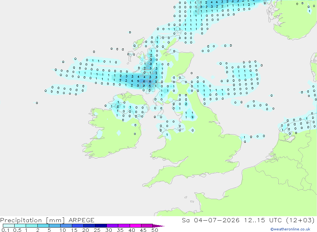Viewport: 317px width, 232px height.
Task: Pick the 45–50 mm legend swatch
Action: pos(147,226)
